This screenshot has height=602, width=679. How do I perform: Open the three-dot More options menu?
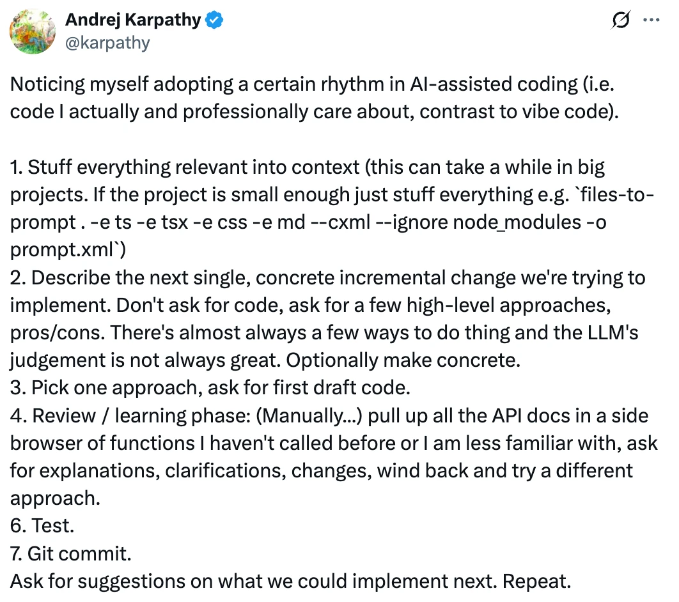[651, 20]
